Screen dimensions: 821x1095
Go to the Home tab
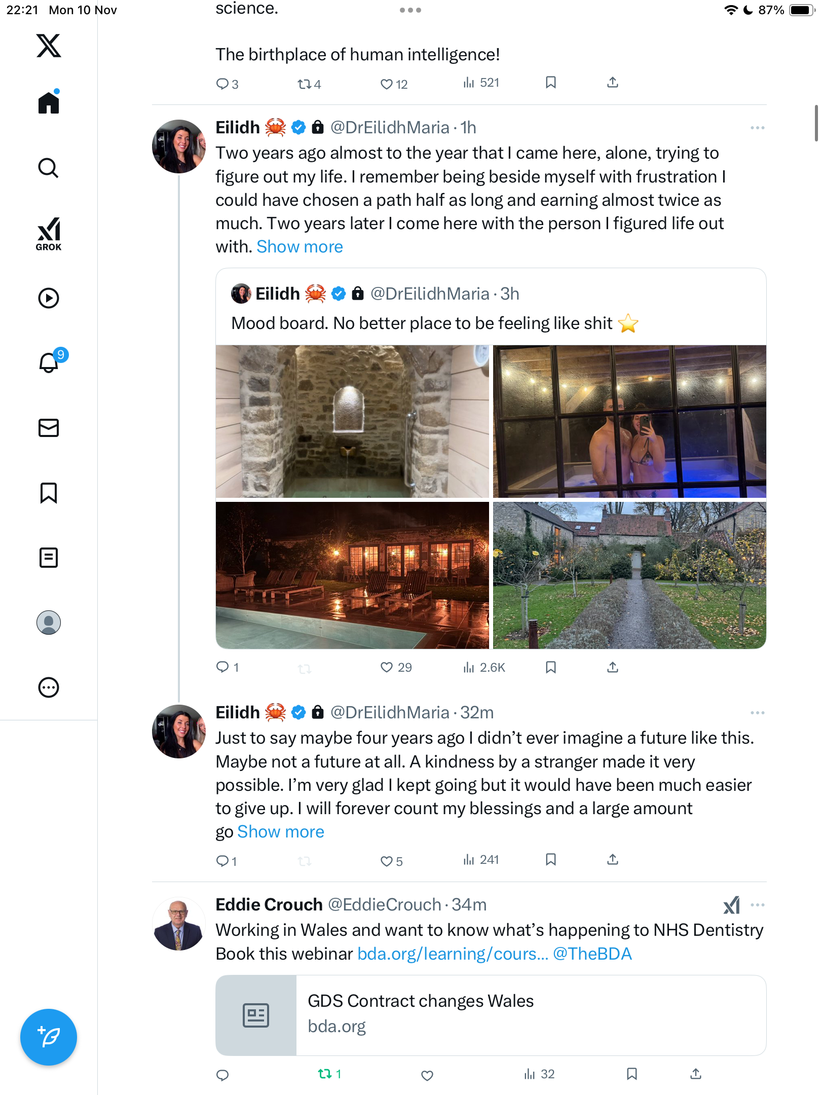(x=49, y=103)
